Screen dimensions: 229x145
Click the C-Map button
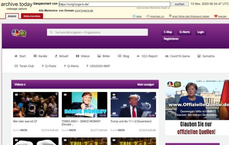click(168, 32)
